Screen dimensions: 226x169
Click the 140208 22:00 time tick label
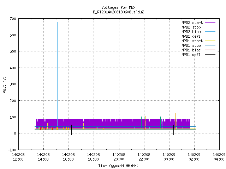pyautogui.click(x=144, y=157)
